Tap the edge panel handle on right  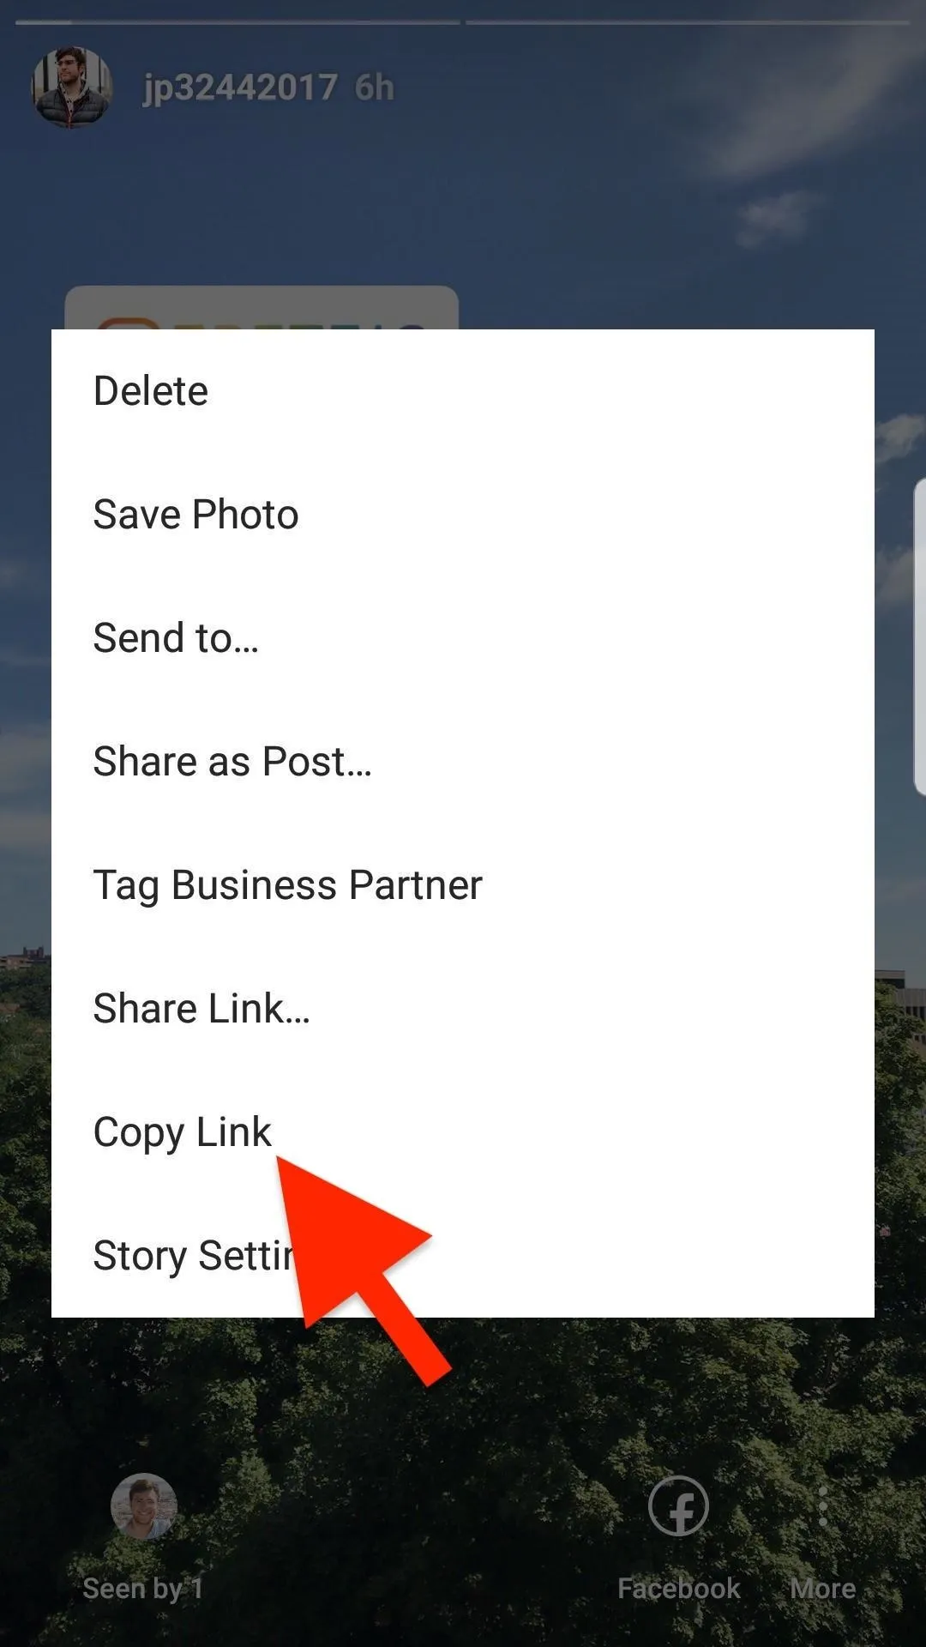pyautogui.click(x=919, y=637)
